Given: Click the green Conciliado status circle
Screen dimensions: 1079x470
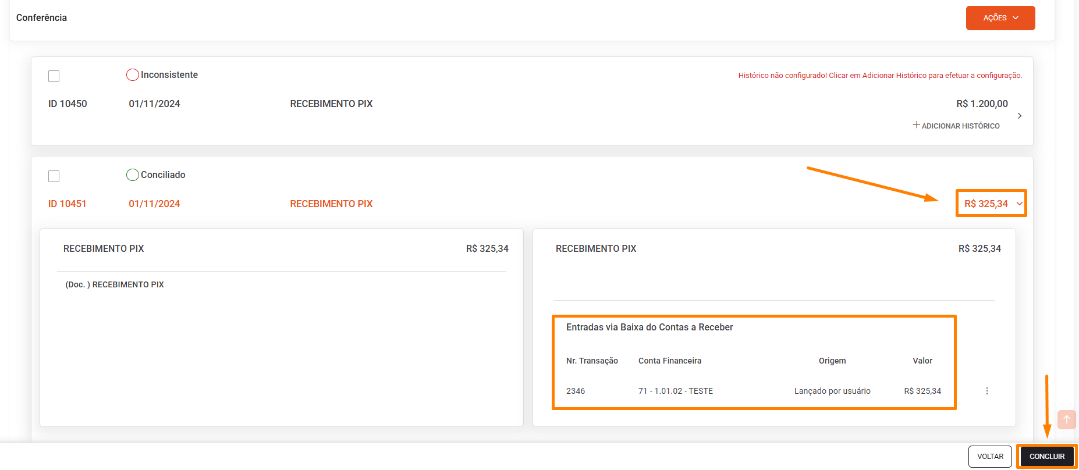Looking at the screenshot, I should [133, 175].
